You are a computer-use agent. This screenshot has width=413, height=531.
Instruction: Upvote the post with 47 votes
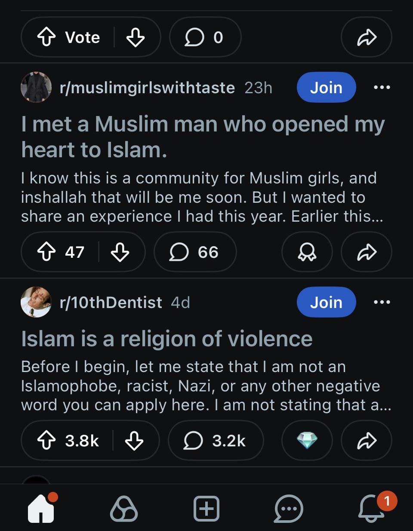coord(46,252)
